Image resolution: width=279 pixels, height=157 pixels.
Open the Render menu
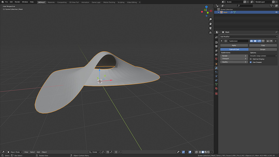click(x=17, y=2)
